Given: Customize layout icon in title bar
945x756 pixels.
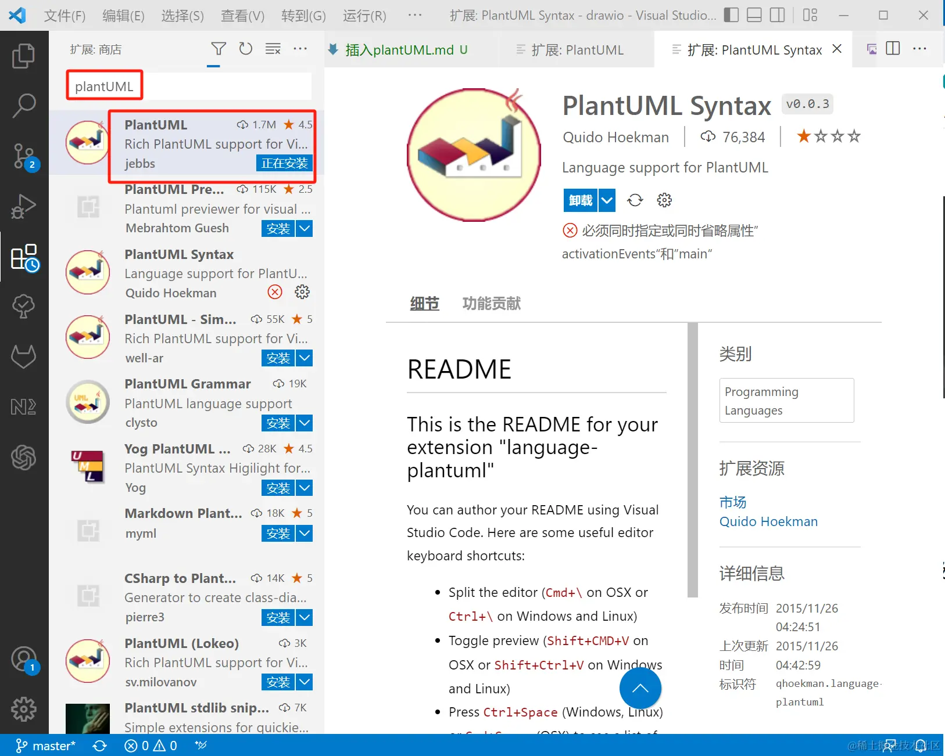Looking at the screenshot, I should (810, 15).
